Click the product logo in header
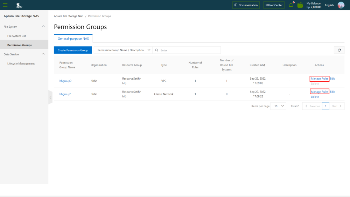 [x=19, y=6]
